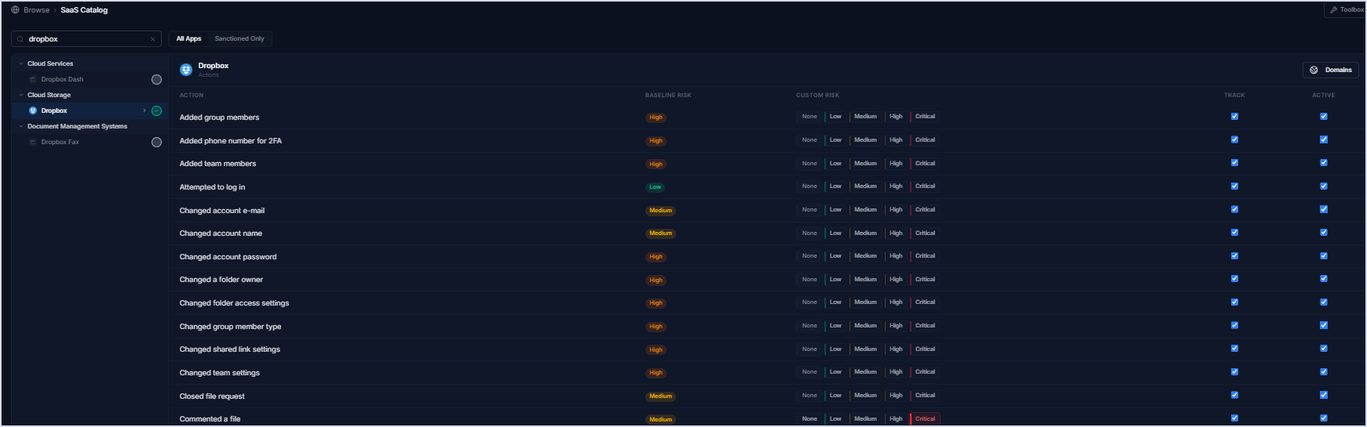The image size is (1367, 427).
Task: Click Medium baseline badge for Changed account name
Action: pyautogui.click(x=660, y=233)
